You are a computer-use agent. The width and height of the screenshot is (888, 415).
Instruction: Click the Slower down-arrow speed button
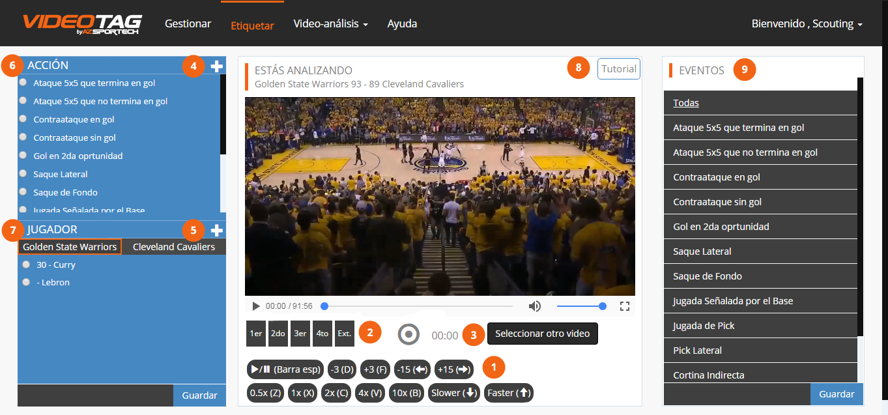pyautogui.click(x=455, y=393)
